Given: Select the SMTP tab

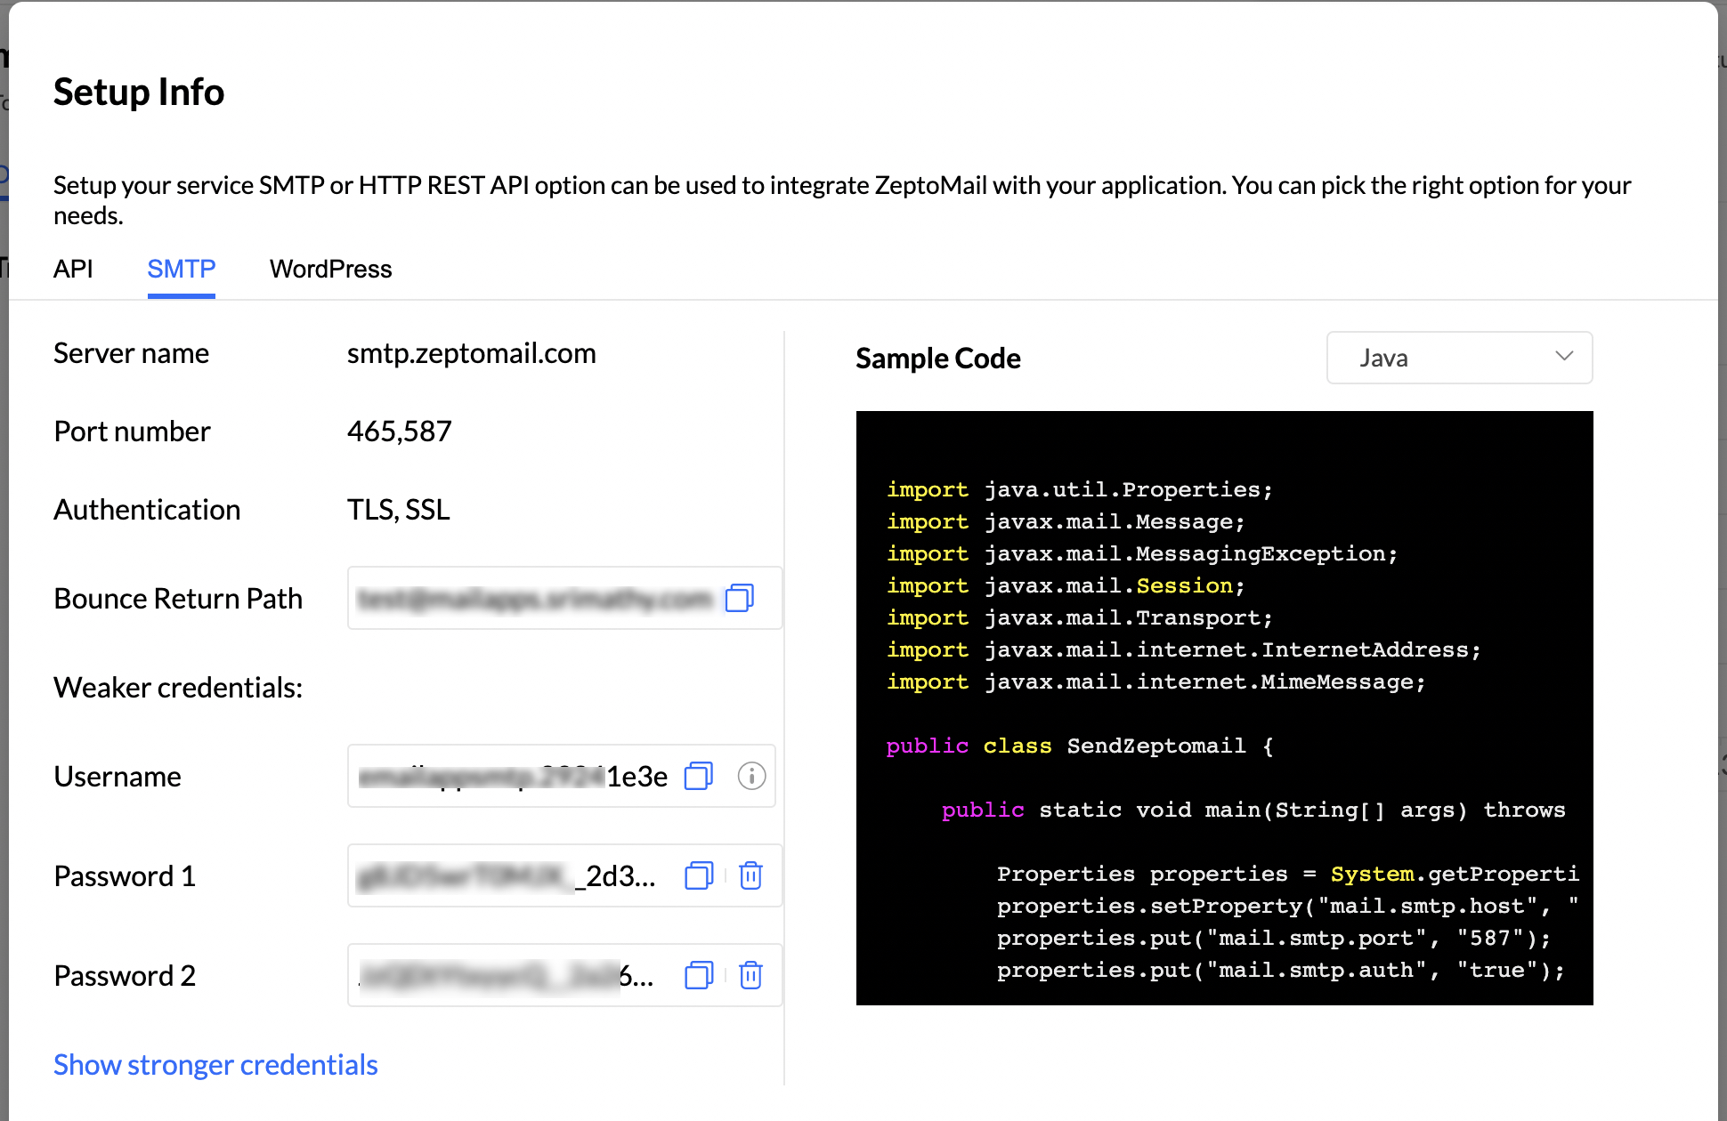Looking at the screenshot, I should pos(182,269).
